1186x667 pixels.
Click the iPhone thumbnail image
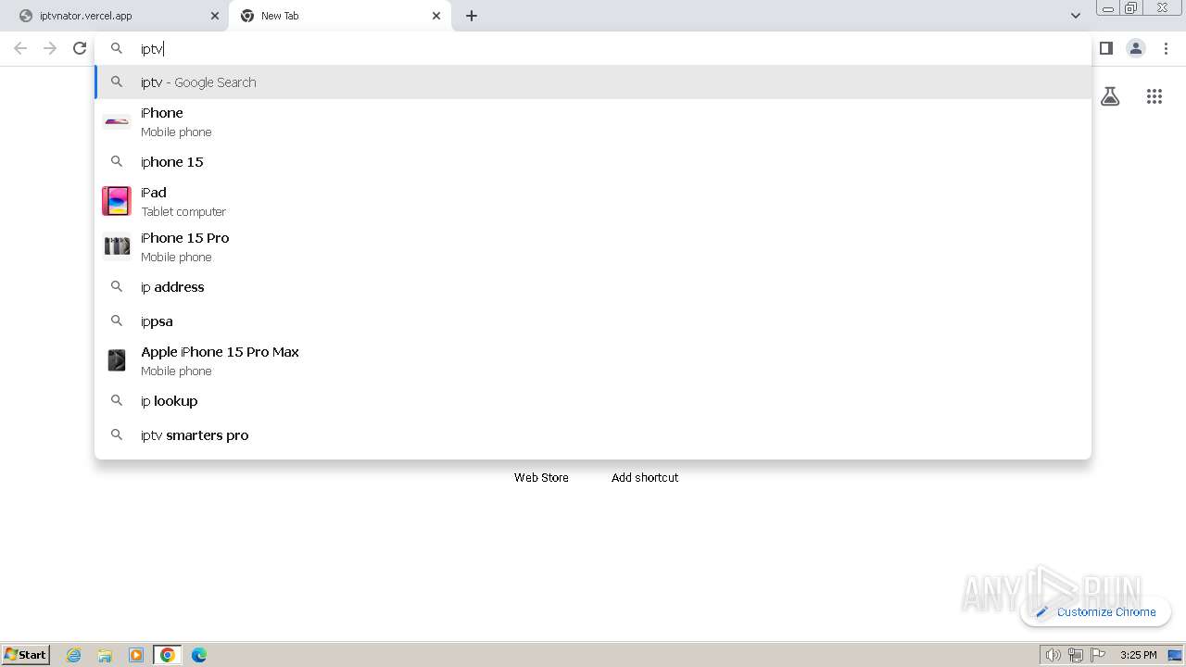coord(117,121)
